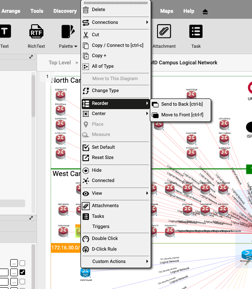Click the Move to Front icon
The image size is (252, 289).
(x=155, y=115)
